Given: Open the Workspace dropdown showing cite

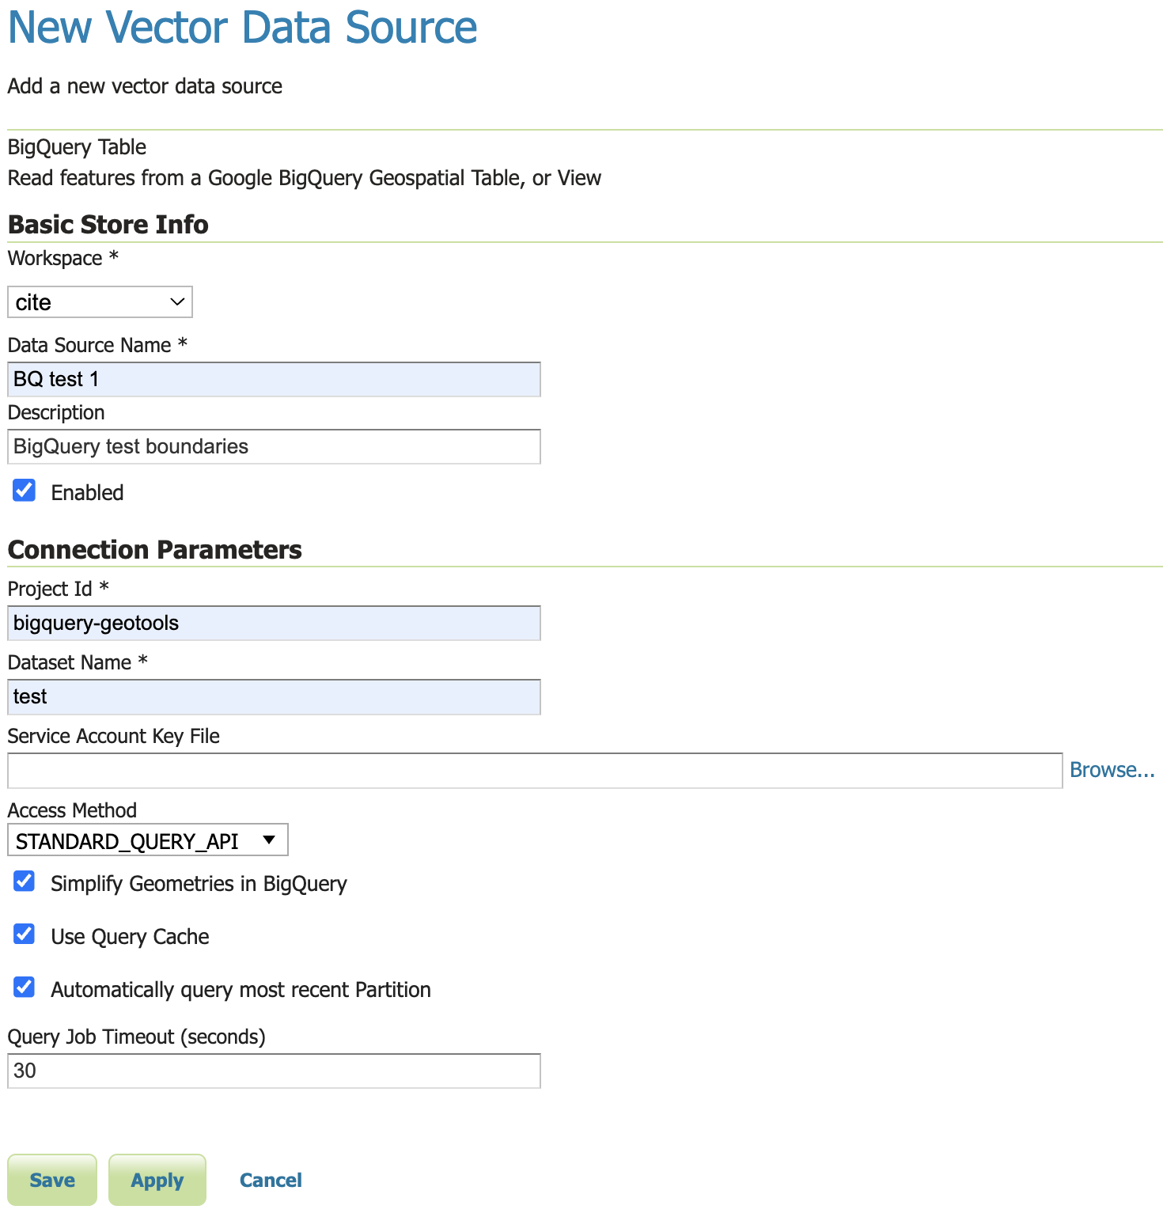Looking at the screenshot, I should pyautogui.click(x=100, y=302).
